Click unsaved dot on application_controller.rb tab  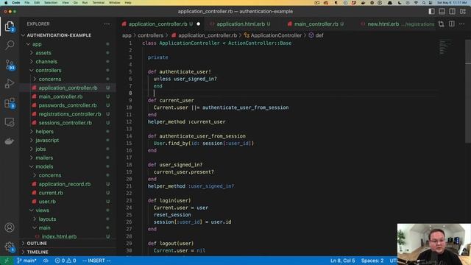pos(198,24)
